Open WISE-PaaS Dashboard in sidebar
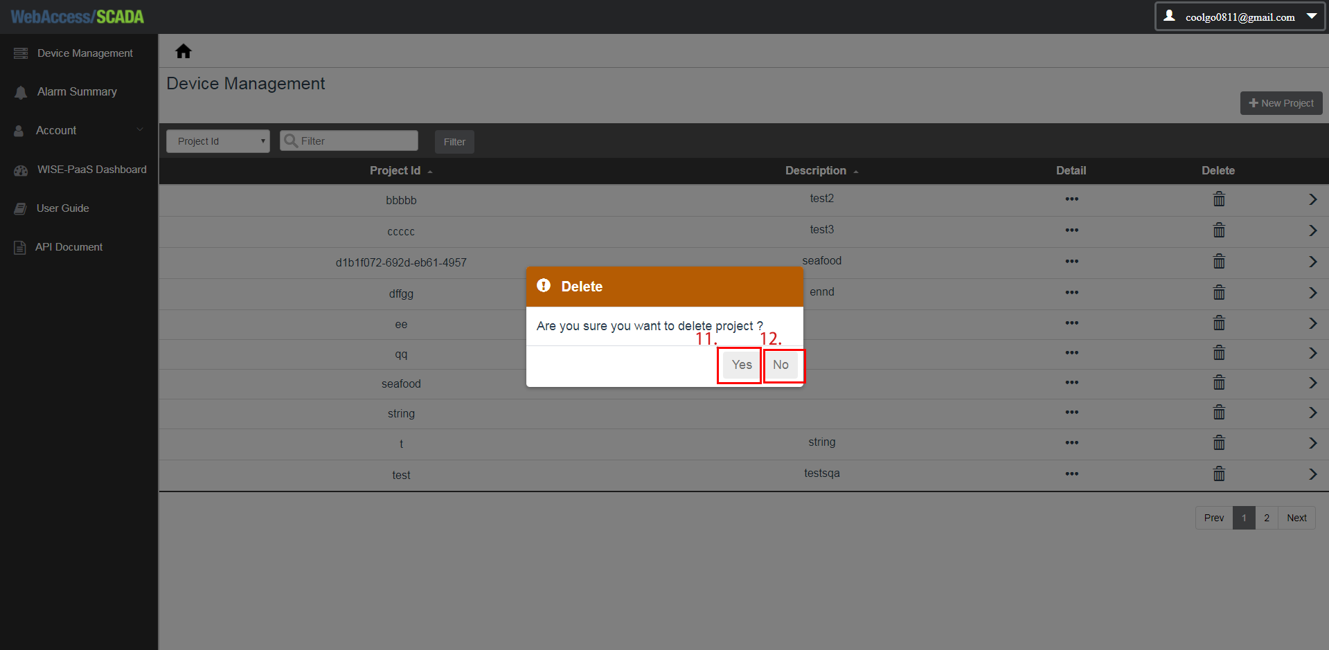Screen dimensions: 1329x650 (92, 170)
